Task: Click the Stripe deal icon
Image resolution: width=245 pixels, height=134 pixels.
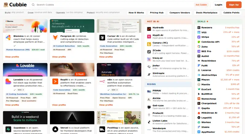Action: click(199, 37)
